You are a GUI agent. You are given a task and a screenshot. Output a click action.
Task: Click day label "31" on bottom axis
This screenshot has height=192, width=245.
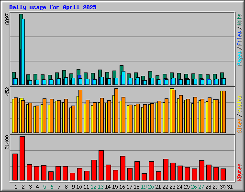point(230,187)
